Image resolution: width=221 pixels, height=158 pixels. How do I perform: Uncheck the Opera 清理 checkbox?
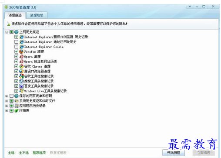pyautogui.click(x=16, y=56)
